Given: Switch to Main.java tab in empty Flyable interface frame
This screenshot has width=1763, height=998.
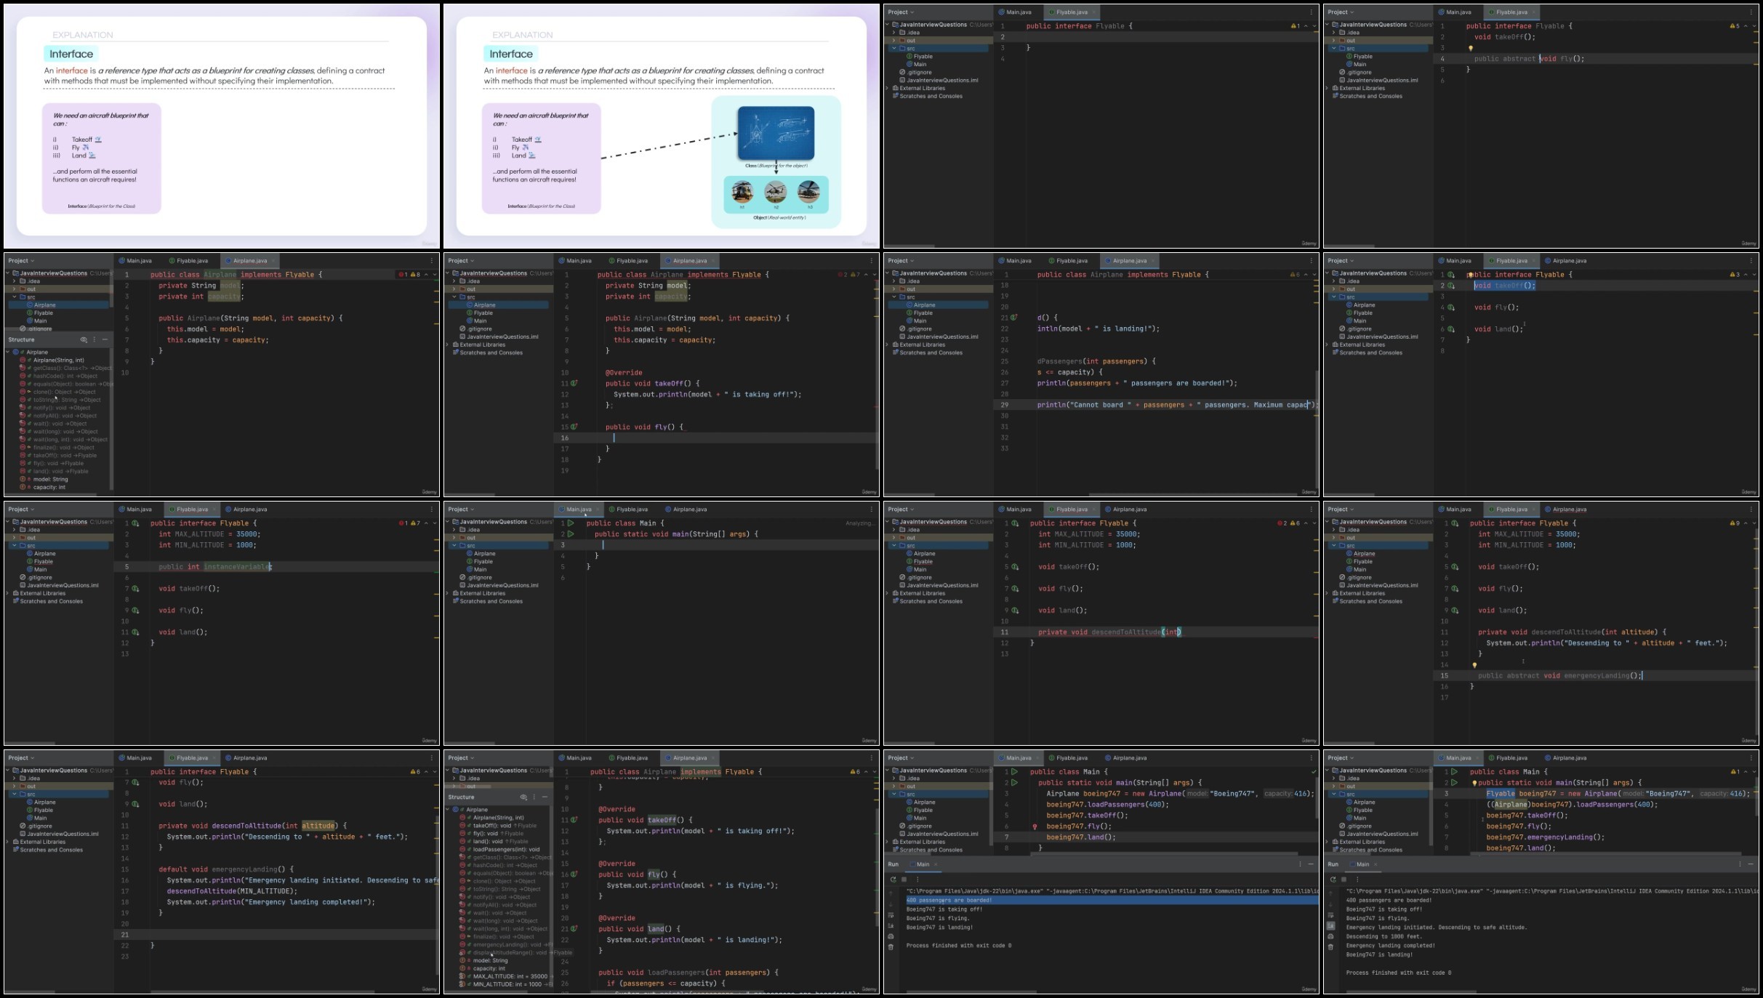Looking at the screenshot, I should point(1015,12).
